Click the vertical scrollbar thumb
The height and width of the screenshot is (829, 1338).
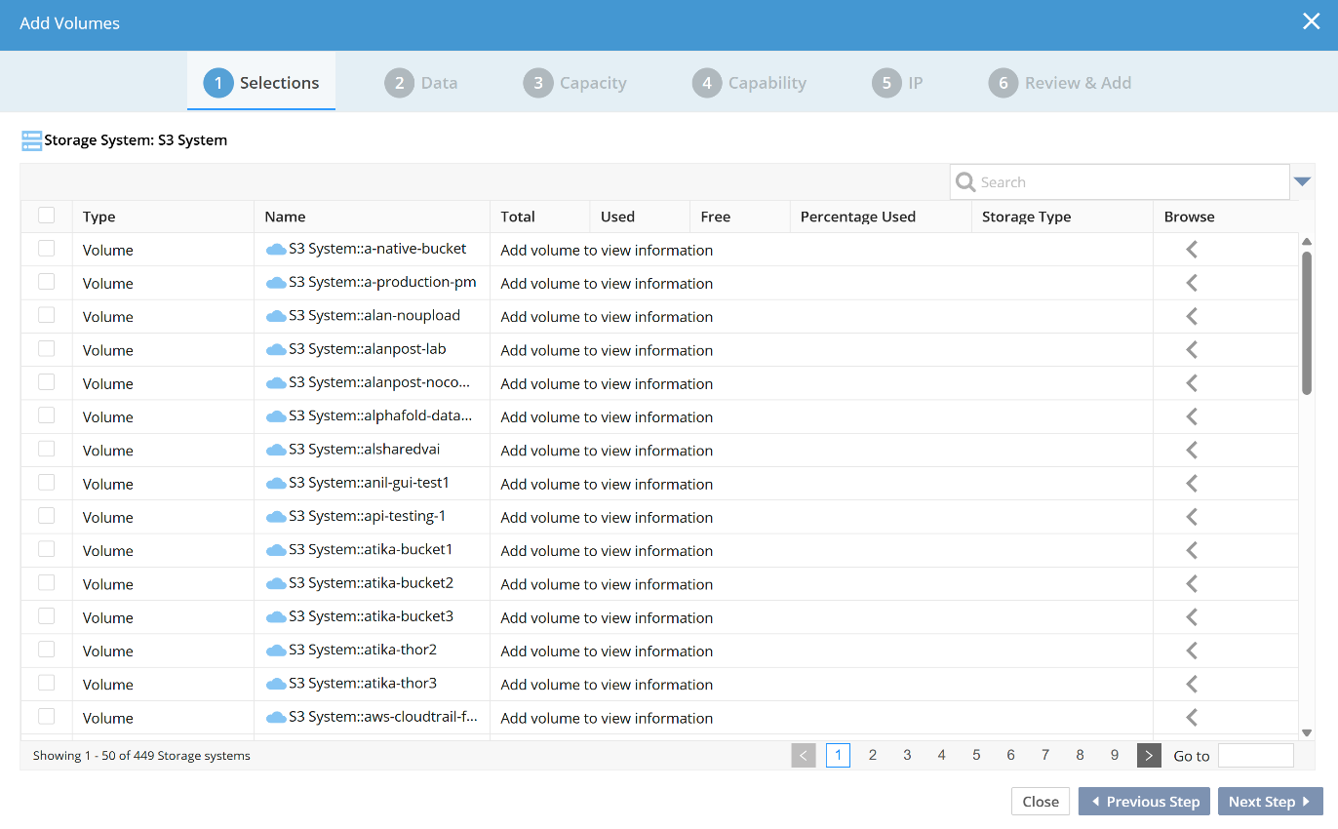tap(1307, 322)
